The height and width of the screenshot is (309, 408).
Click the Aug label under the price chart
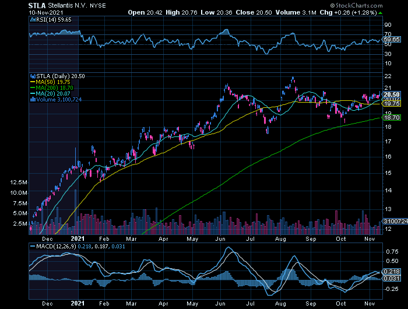(280, 238)
